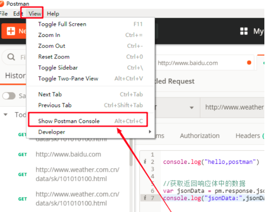268x212 pixels.
Task: Click GET label beside baidu.com history entry
Action: pos(23,155)
